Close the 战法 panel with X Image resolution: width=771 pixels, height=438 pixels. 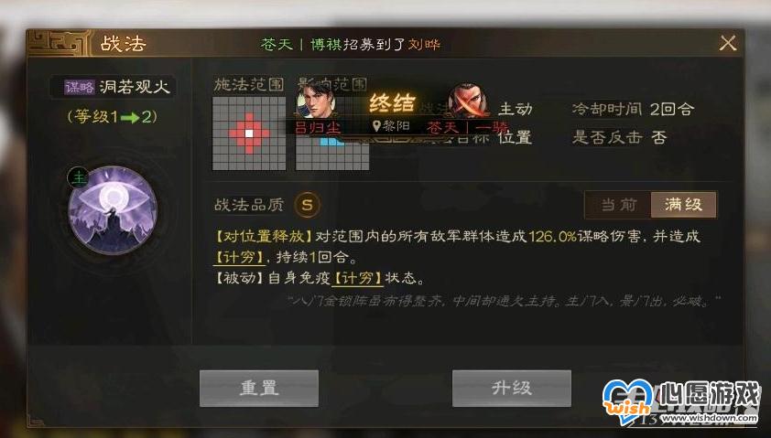(728, 43)
